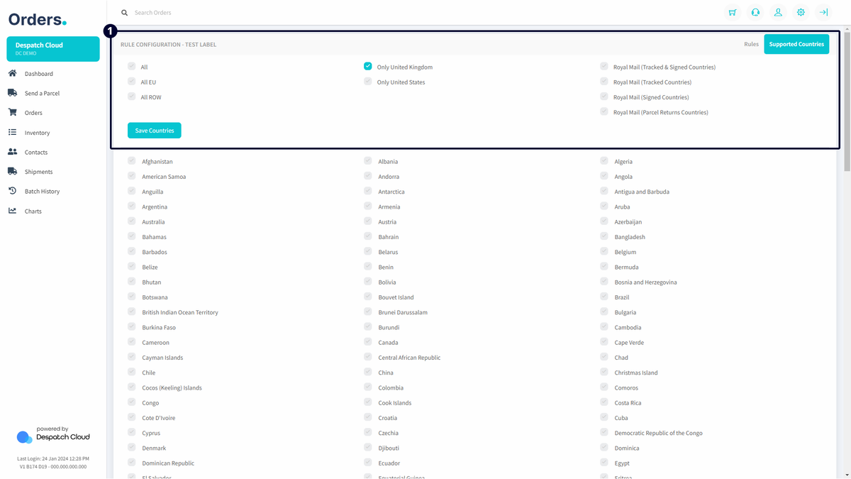
Task: Click the logout arrow icon in header
Action: click(823, 12)
